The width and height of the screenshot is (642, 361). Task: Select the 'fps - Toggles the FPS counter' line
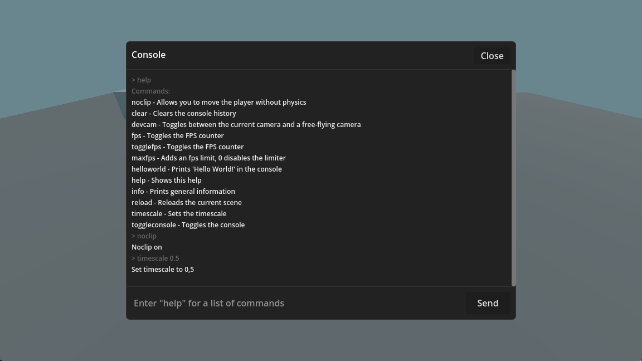click(178, 136)
